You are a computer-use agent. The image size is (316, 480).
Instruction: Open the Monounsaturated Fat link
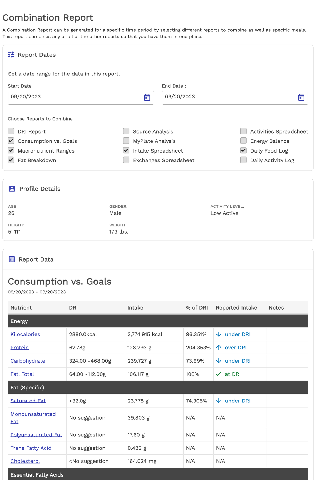click(33, 417)
